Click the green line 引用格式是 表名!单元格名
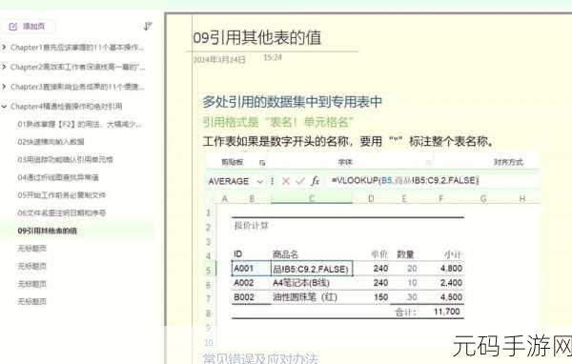 point(278,122)
